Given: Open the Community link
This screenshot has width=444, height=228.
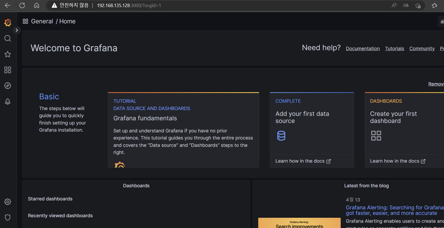Looking at the screenshot, I should coord(422,49).
